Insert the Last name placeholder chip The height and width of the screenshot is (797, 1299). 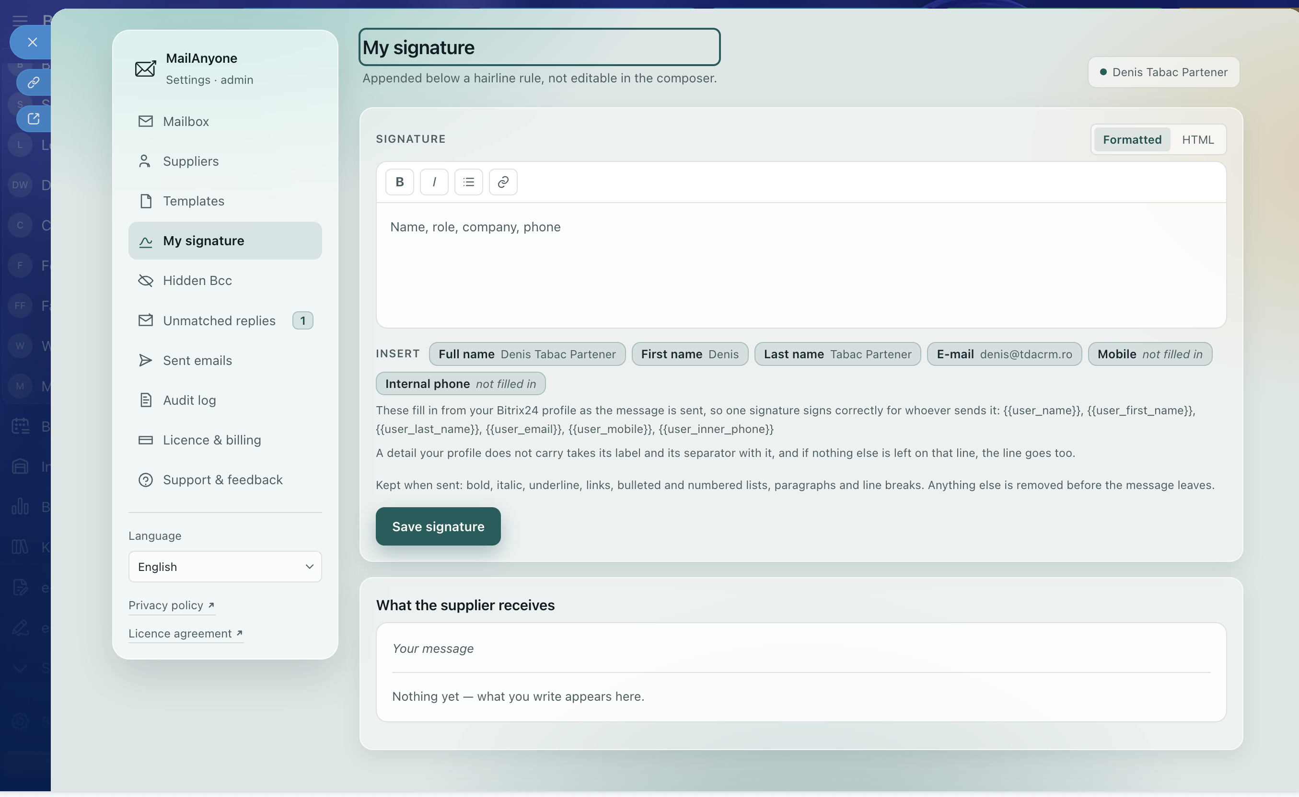pos(837,353)
